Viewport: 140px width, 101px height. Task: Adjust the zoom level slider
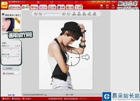coord(52,14)
